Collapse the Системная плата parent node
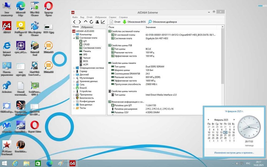 (74, 38)
